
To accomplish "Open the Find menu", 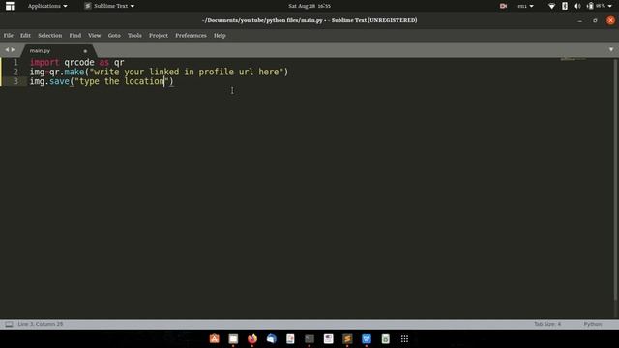I will pyautogui.click(x=75, y=36).
